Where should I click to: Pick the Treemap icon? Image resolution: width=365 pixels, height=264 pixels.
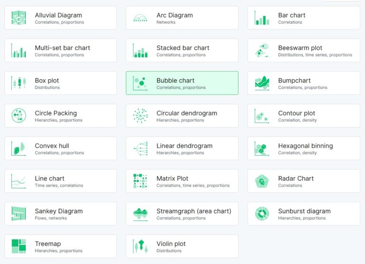(19, 246)
